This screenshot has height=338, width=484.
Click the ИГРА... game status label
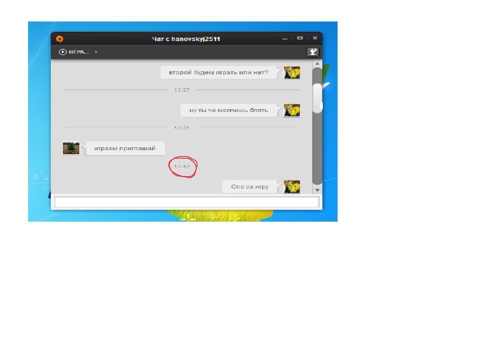[79, 52]
